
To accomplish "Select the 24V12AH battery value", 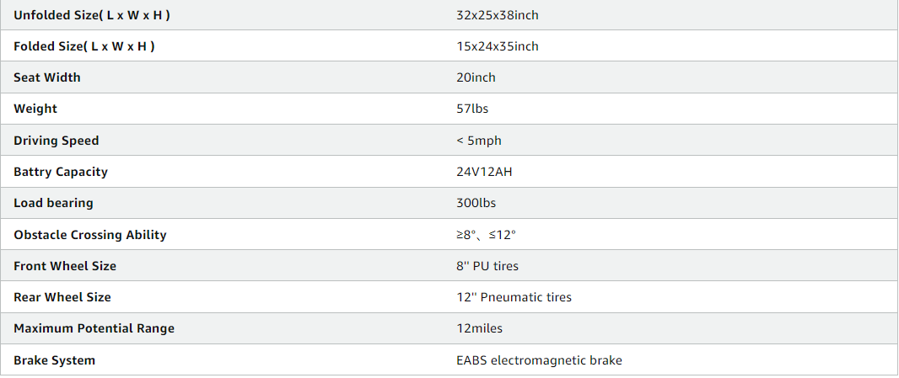I will (484, 172).
